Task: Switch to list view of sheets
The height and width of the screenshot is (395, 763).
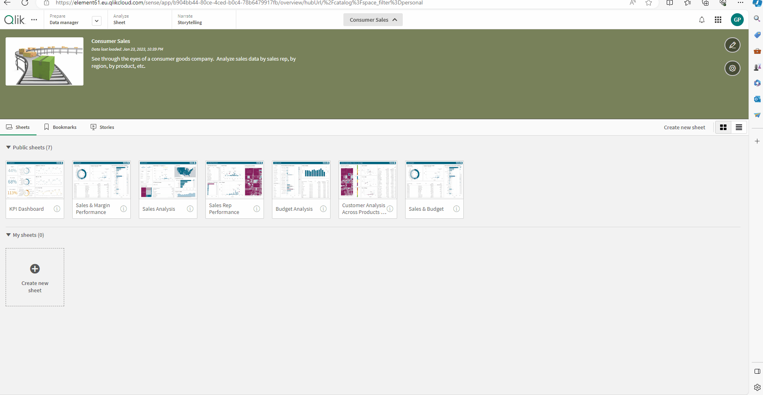Action: (739, 127)
